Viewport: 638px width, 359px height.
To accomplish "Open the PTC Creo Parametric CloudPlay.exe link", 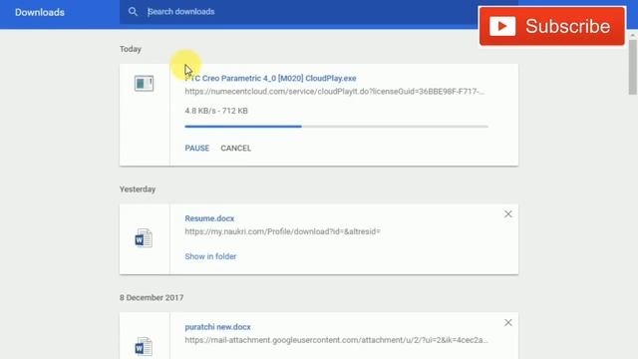I will point(270,78).
